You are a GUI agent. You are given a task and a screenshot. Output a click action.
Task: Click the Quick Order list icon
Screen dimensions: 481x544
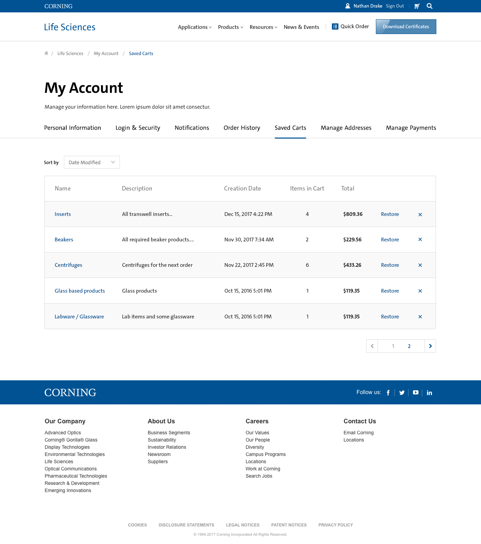click(335, 26)
